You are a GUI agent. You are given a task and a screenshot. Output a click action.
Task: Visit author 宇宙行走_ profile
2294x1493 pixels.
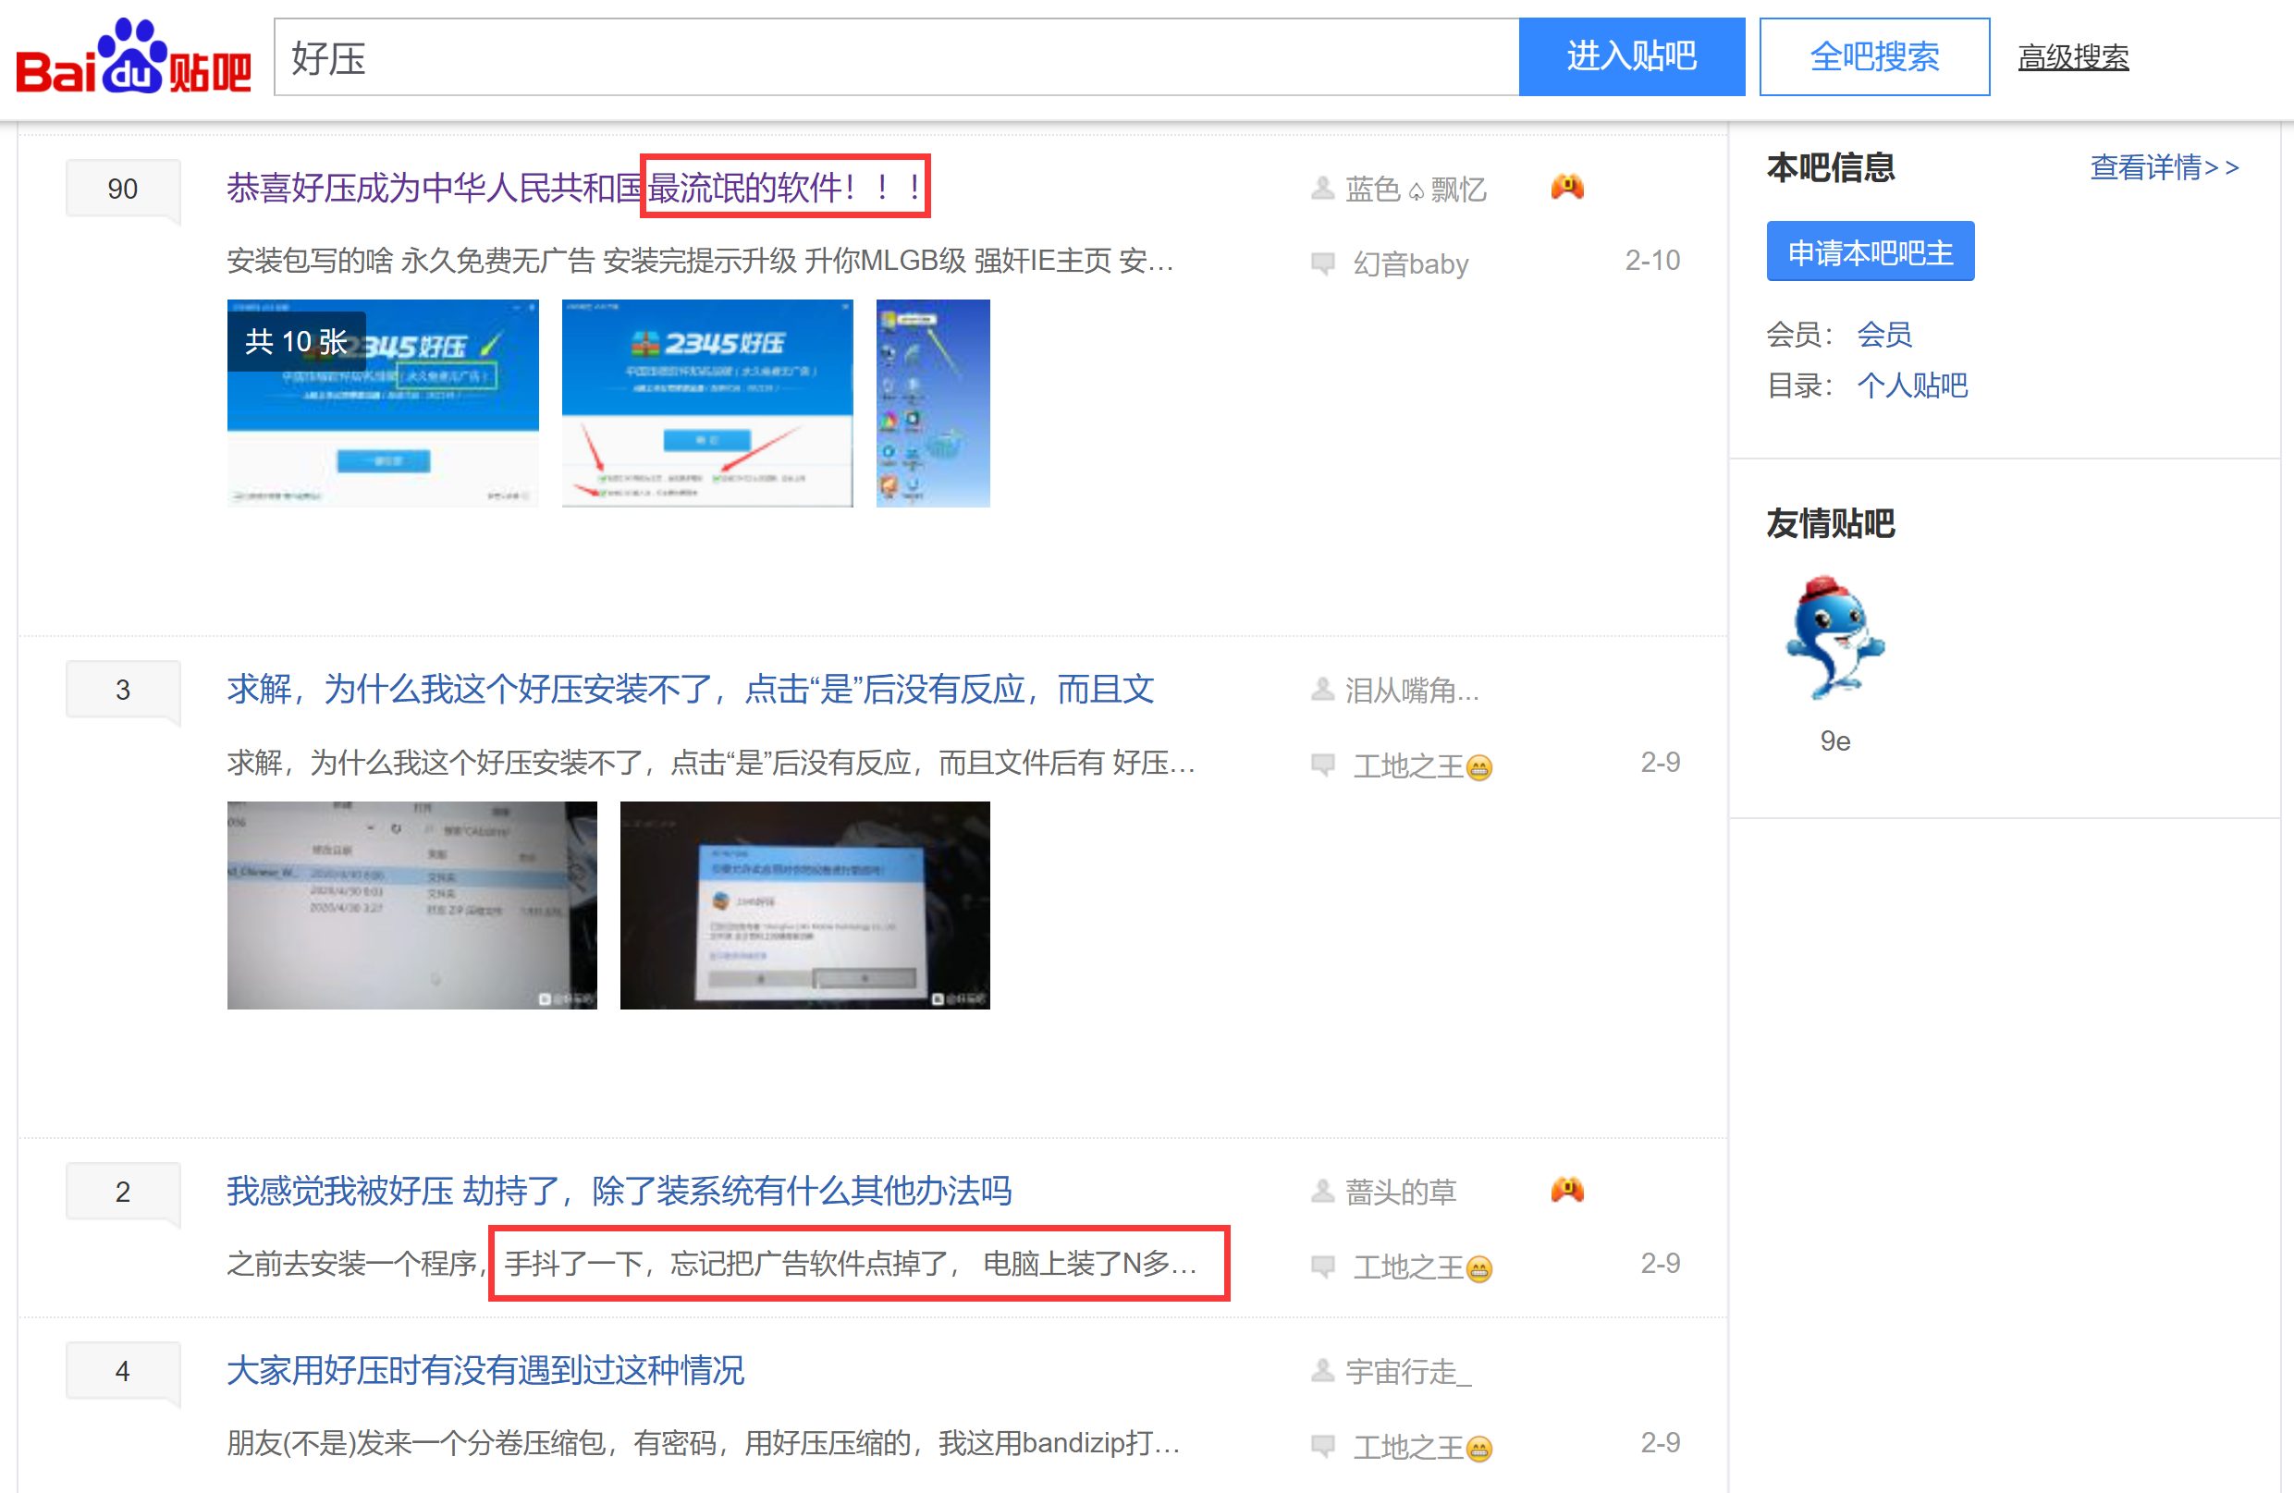(x=1408, y=1372)
